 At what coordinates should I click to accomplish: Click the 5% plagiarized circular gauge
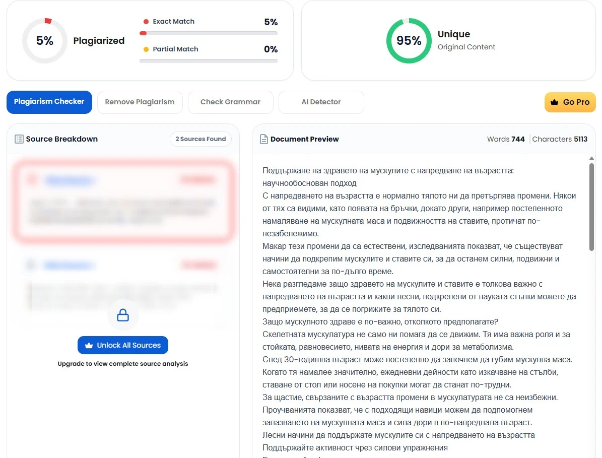click(x=44, y=41)
